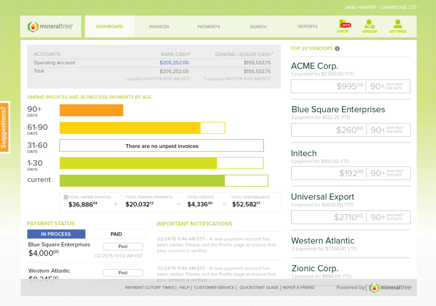This screenshot has height=306, width=436.
Task: Open the Blue Square Enterprises vendor heading
Action: pos(338,109)
